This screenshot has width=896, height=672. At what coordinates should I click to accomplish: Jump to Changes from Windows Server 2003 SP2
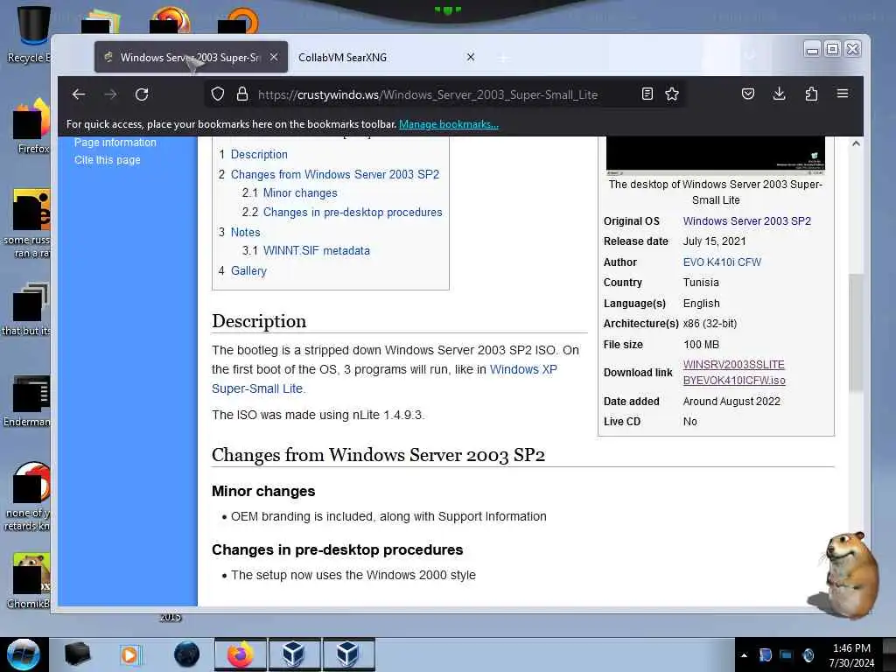(335, 174)
